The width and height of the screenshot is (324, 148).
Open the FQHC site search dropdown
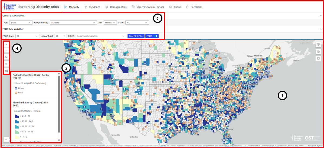pyautogui.click(x=101, y=36)
